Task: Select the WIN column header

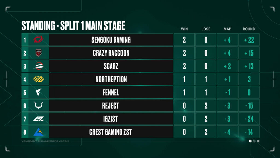Action: pyautogui.click(x=184, y=29)
